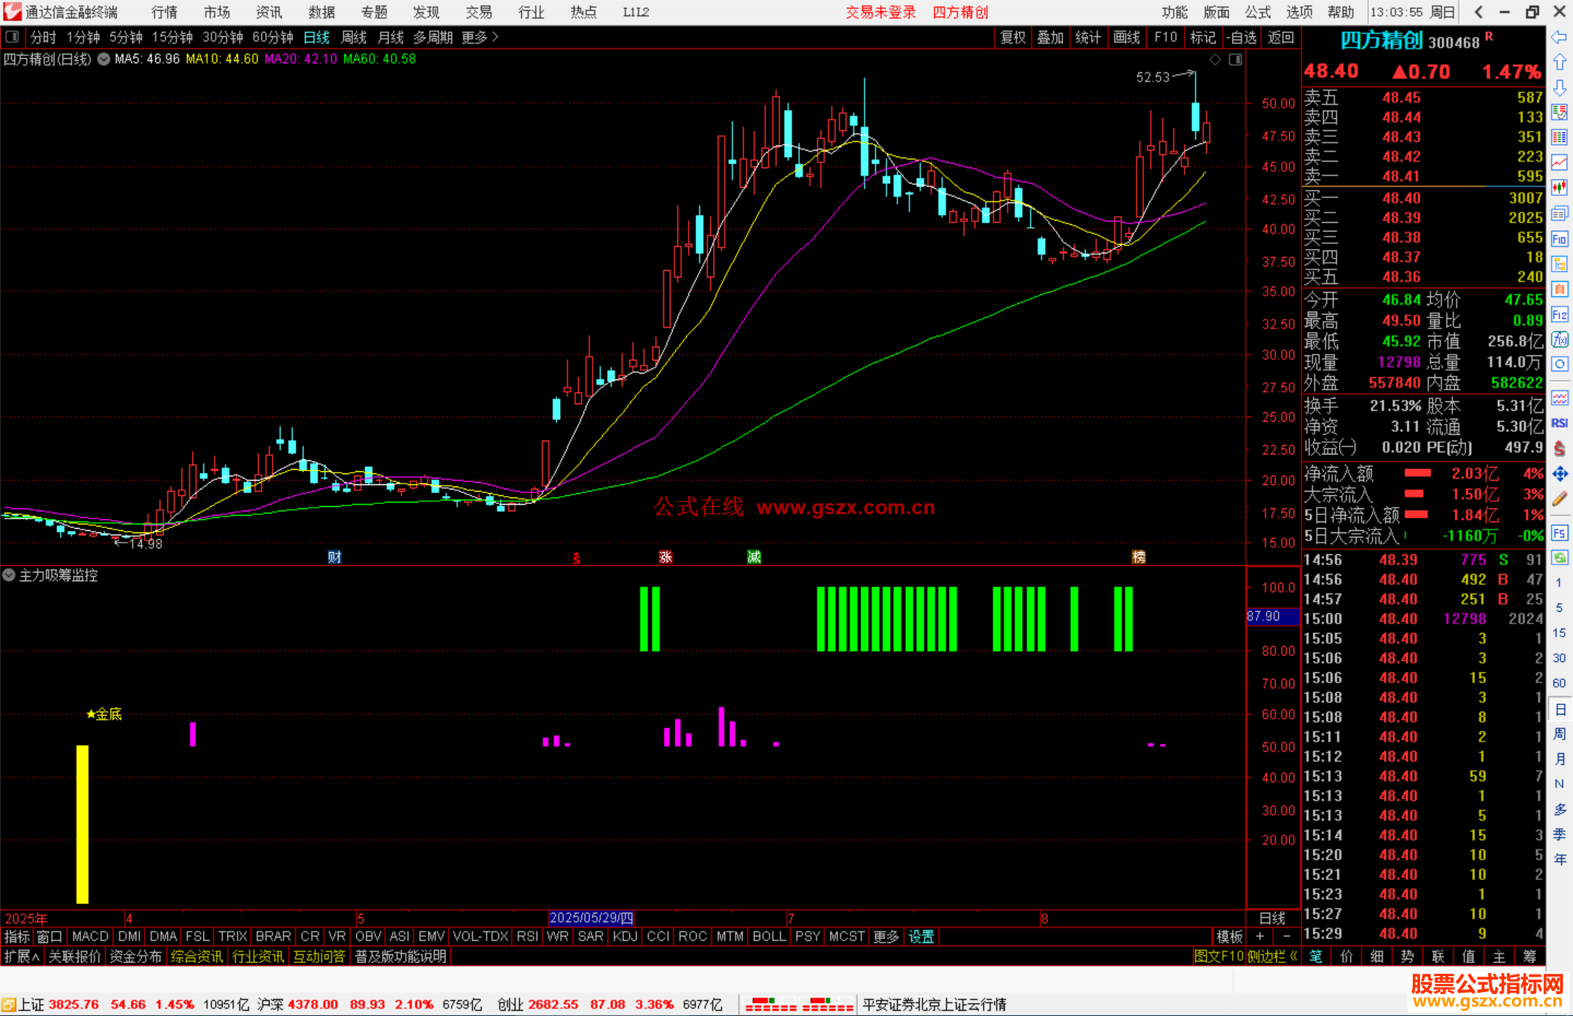Collapse the 侧边栏 sidebar toggle
The image size is (1573, 1016).
coord(1272,956)
